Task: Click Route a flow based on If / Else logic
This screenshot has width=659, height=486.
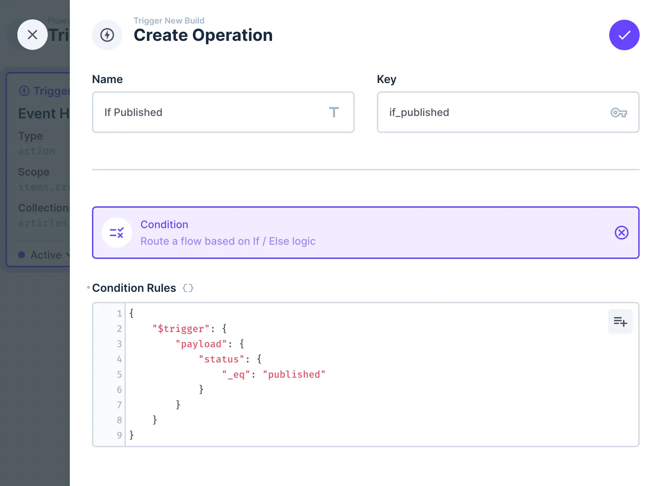Action: 228,241
